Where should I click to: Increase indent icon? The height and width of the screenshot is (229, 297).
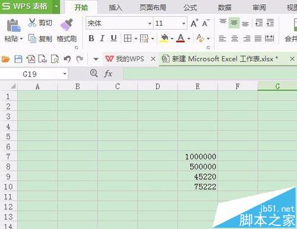270,23
